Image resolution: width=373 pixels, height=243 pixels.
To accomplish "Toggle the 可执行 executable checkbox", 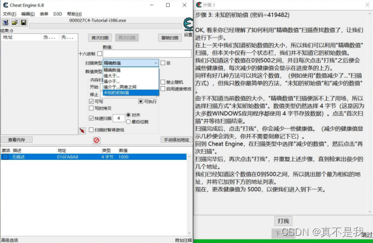I will tap(140, 102).
